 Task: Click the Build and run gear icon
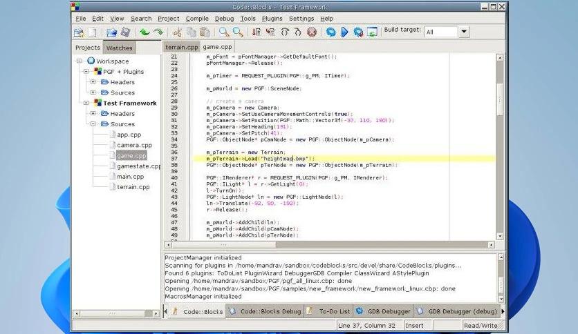pyautogui.click(x=358, y=32)
